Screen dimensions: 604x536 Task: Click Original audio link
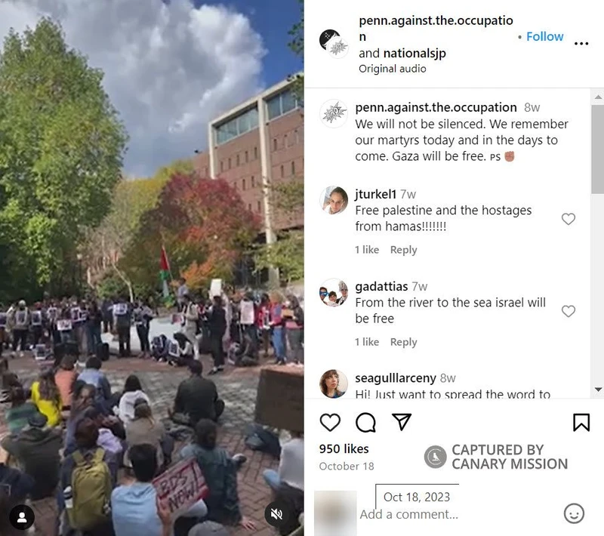(x=392, y=69)
